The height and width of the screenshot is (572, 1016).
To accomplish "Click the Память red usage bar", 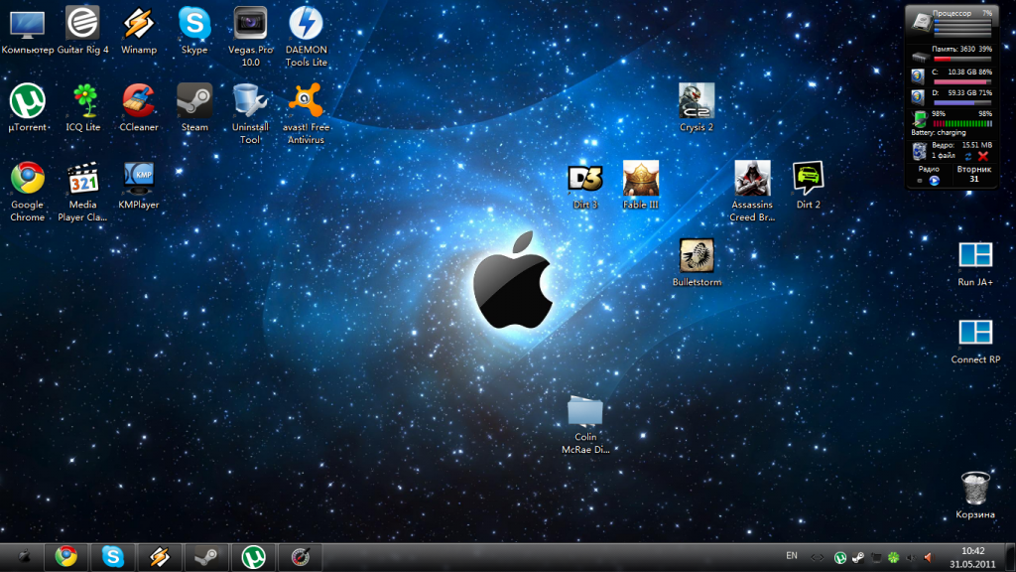I will [x=962, y=59].
